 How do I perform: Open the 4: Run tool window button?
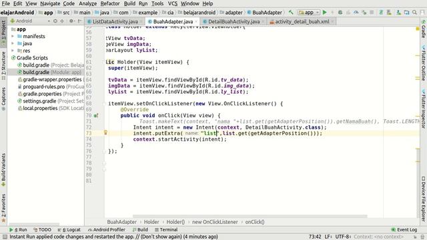(x=18, y=229)
